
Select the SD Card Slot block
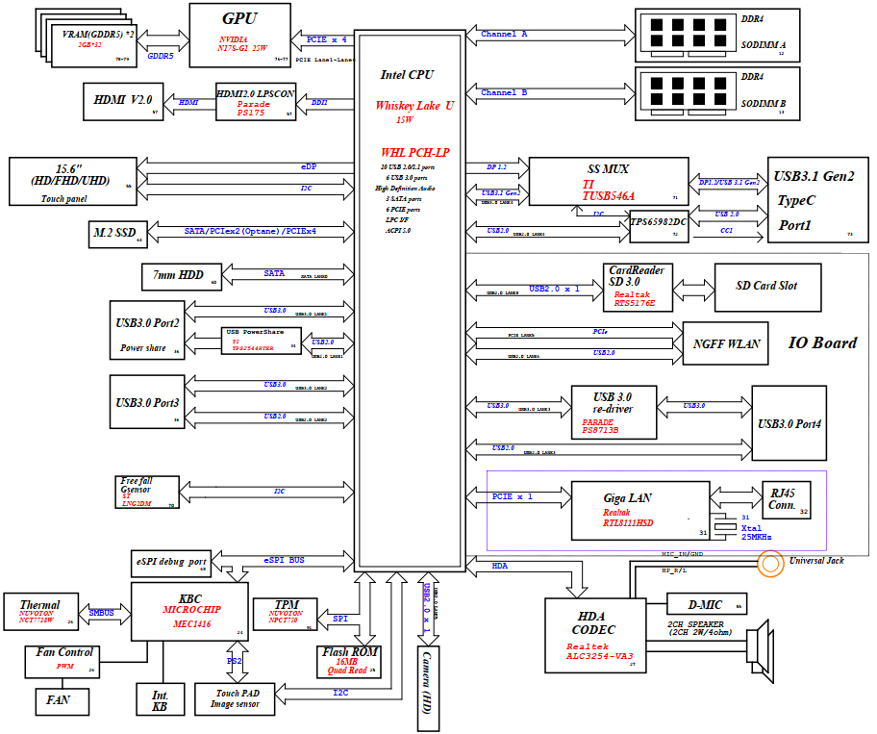pyautogui.click(x=768, y=288)
